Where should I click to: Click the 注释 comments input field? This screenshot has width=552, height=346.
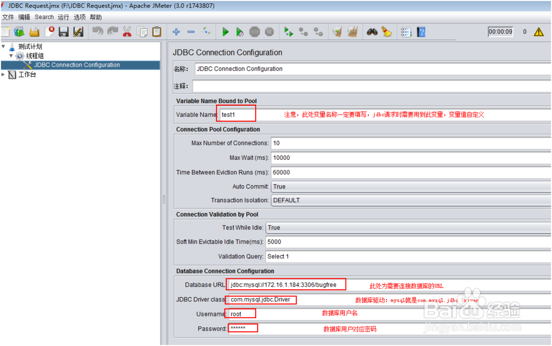[x=372, y=86]
